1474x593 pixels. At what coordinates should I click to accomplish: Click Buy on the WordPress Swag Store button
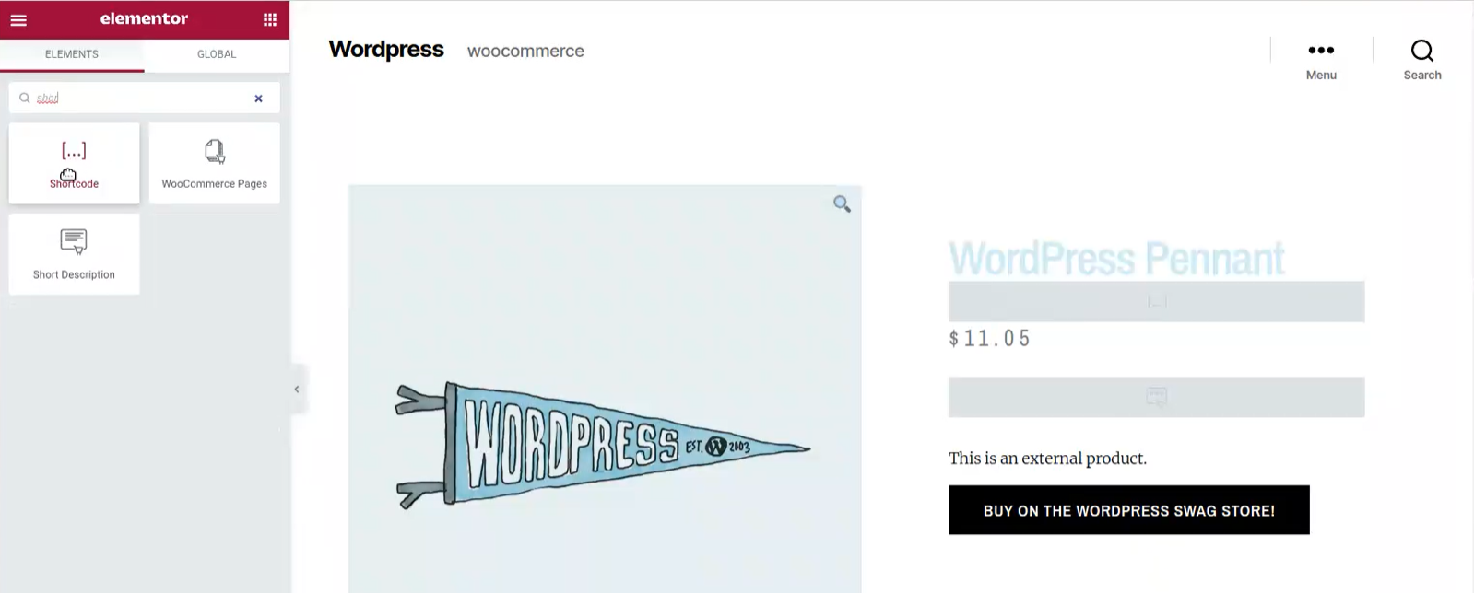click(1128, 510)
